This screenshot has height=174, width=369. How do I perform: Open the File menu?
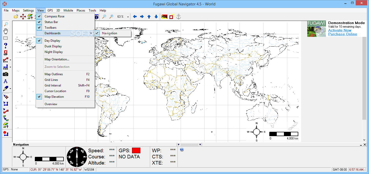[6, 10]
